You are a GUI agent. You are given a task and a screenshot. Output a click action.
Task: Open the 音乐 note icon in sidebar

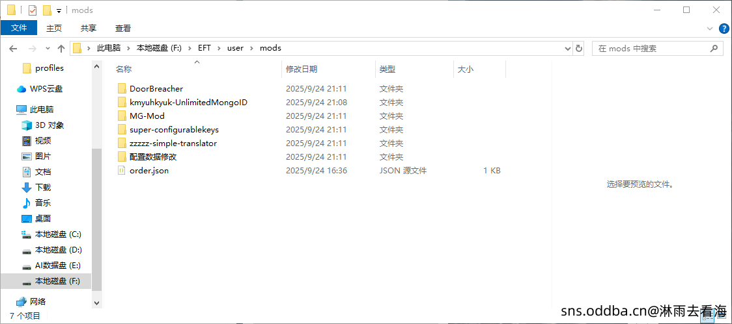pyautogui.click(x=27, y=203)
